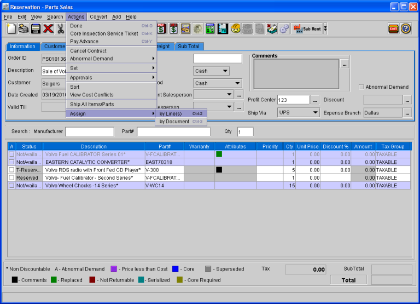Click the New document toolbar icon
Image resolution: width=420 pixels, height=304 pixels.
tap(11, 28)
